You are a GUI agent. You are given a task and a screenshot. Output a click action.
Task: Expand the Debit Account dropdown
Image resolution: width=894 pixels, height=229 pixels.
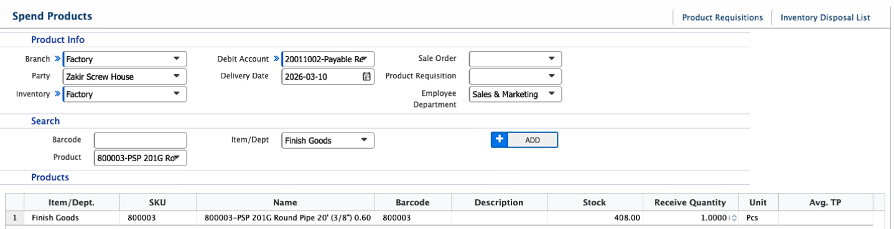pos(328,59)
